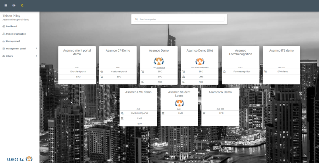The height and width of the screenshot is (163, 319).
Task: Click the logout icon in top bar
Action: click(14, 5)
